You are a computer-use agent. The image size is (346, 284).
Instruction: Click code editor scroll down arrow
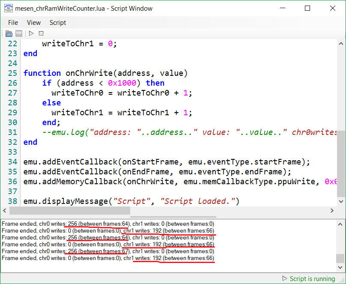coord(341,201)
